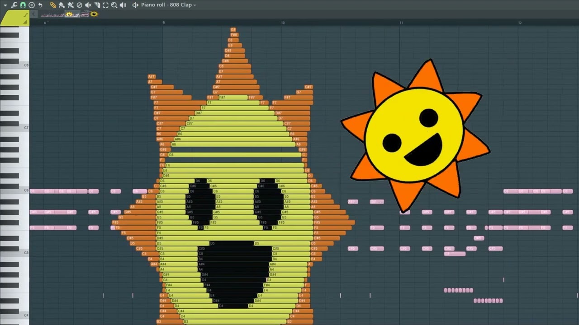Click bar 11 on the timeline ruler
The image size is (579, 325).
(x=401, y=23)
